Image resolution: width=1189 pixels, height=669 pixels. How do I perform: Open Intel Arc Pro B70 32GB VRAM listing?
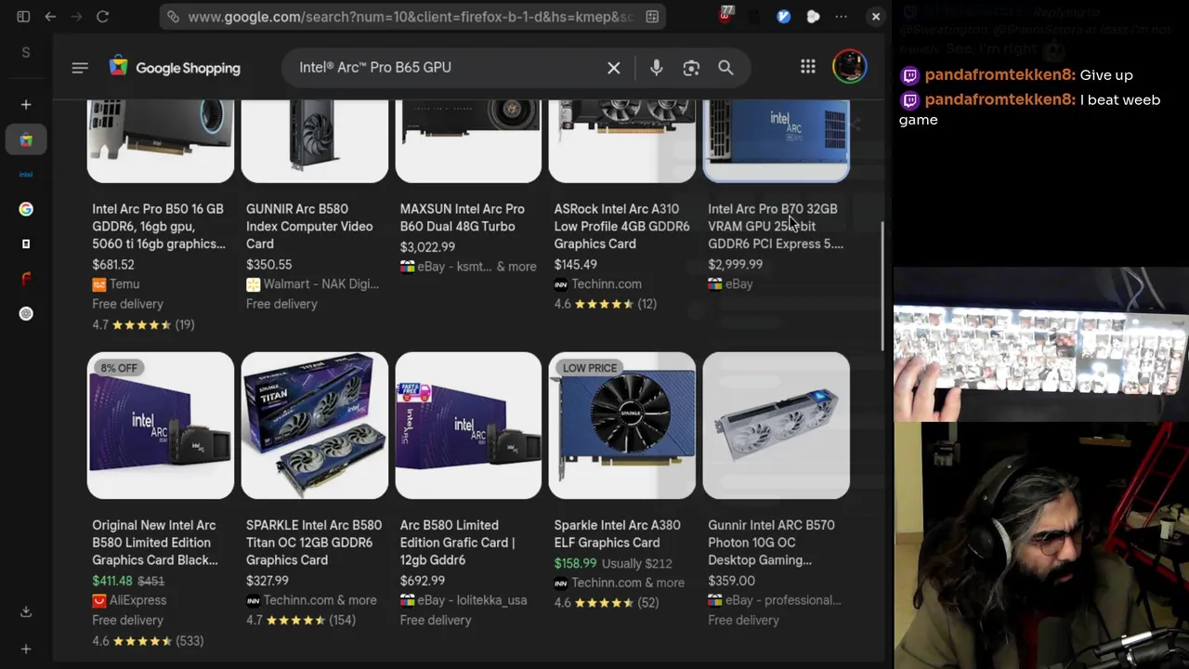click(x=776, y=226)
